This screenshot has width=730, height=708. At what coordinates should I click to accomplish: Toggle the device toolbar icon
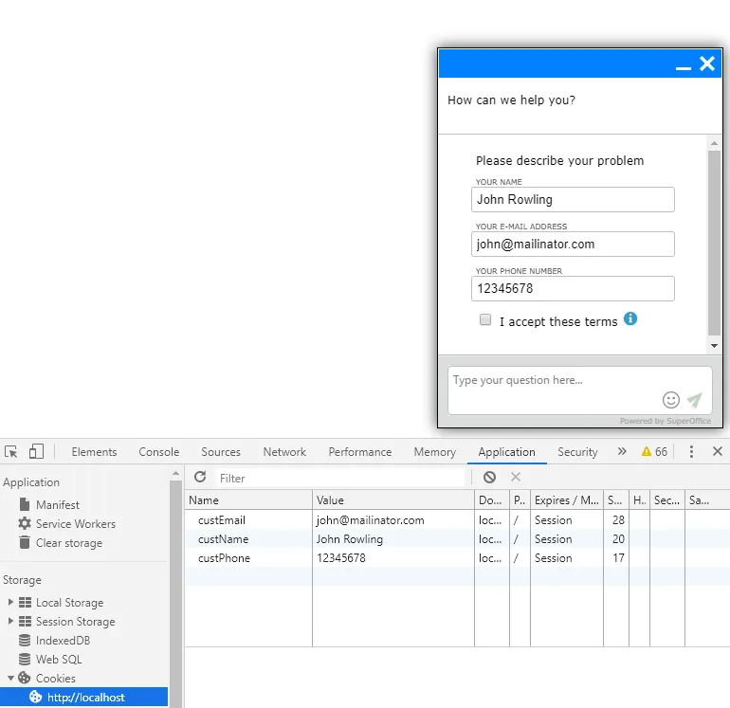(36, 452)
